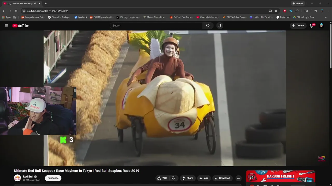The width and height of the screenshot is (332, 186).
Task: Open the [TOMT] youtube vid bookmark
Action: tap(102, 17)
